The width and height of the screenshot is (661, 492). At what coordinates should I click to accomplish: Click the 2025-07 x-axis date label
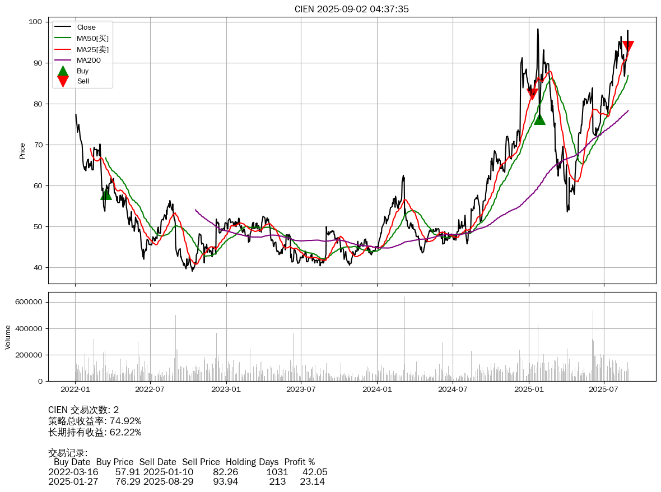(x=604, y=389)
